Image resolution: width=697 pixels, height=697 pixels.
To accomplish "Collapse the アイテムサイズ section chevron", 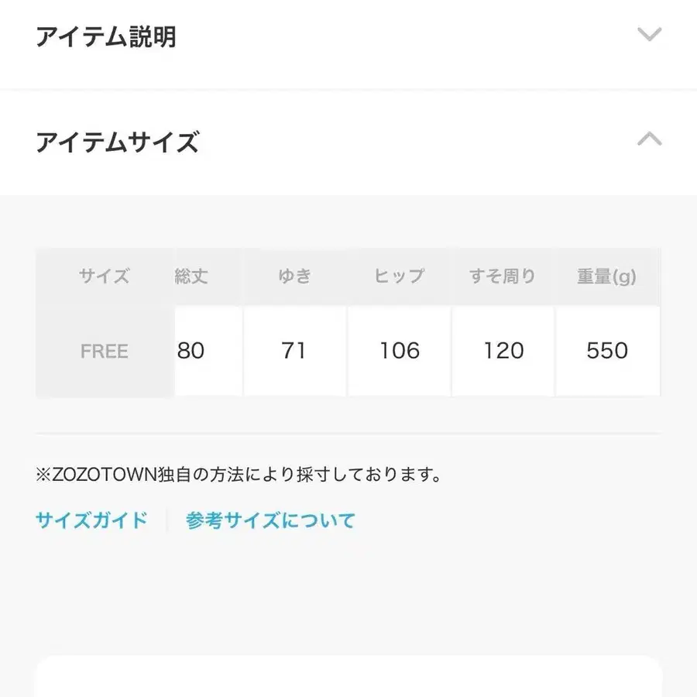I will click(x=649, y=139).
